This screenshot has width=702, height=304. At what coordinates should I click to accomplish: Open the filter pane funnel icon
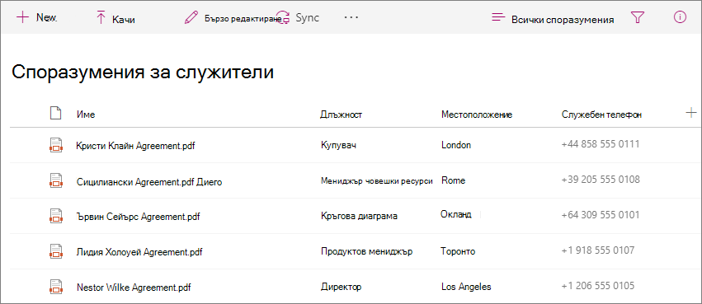tap(637, 18)
